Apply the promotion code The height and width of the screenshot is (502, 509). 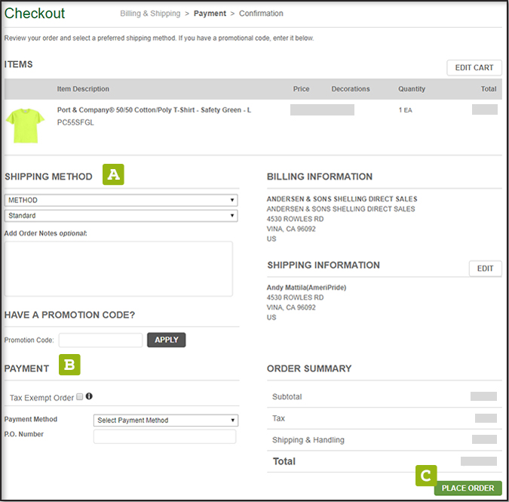point(166,340)
